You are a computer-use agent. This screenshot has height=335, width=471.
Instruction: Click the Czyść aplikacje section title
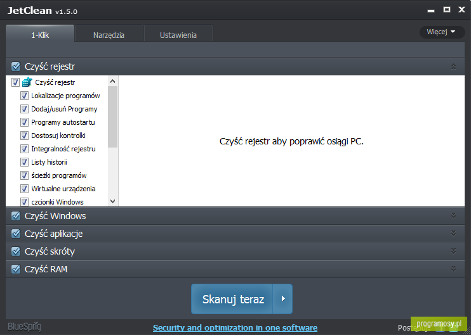[53, 234]
